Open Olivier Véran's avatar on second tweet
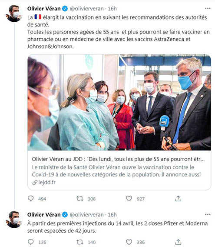Viewport: 215px width, 250px height. click(x=14, y=220)
